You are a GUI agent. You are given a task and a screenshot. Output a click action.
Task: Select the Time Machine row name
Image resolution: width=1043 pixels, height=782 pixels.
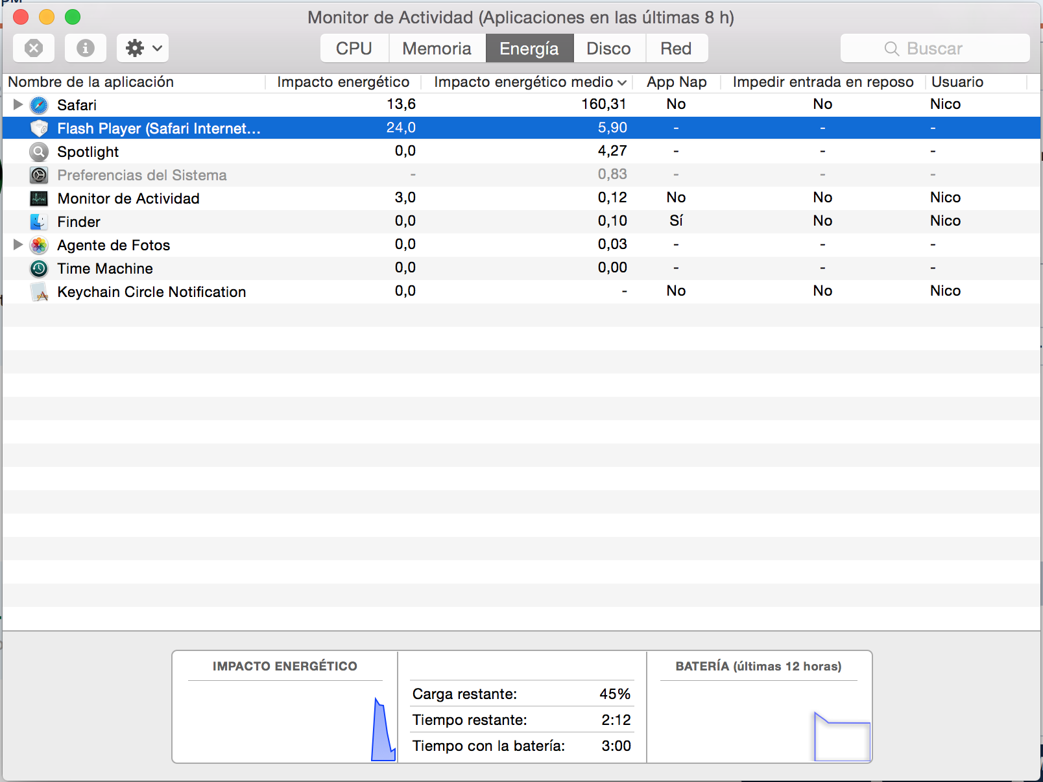coord(105,268)
